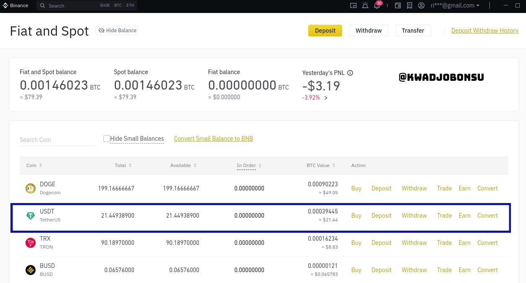Click the Dogecoin coin icon
Image resolution: width=526 pixels, height=283 pixels.
click(x=31, y=188)
